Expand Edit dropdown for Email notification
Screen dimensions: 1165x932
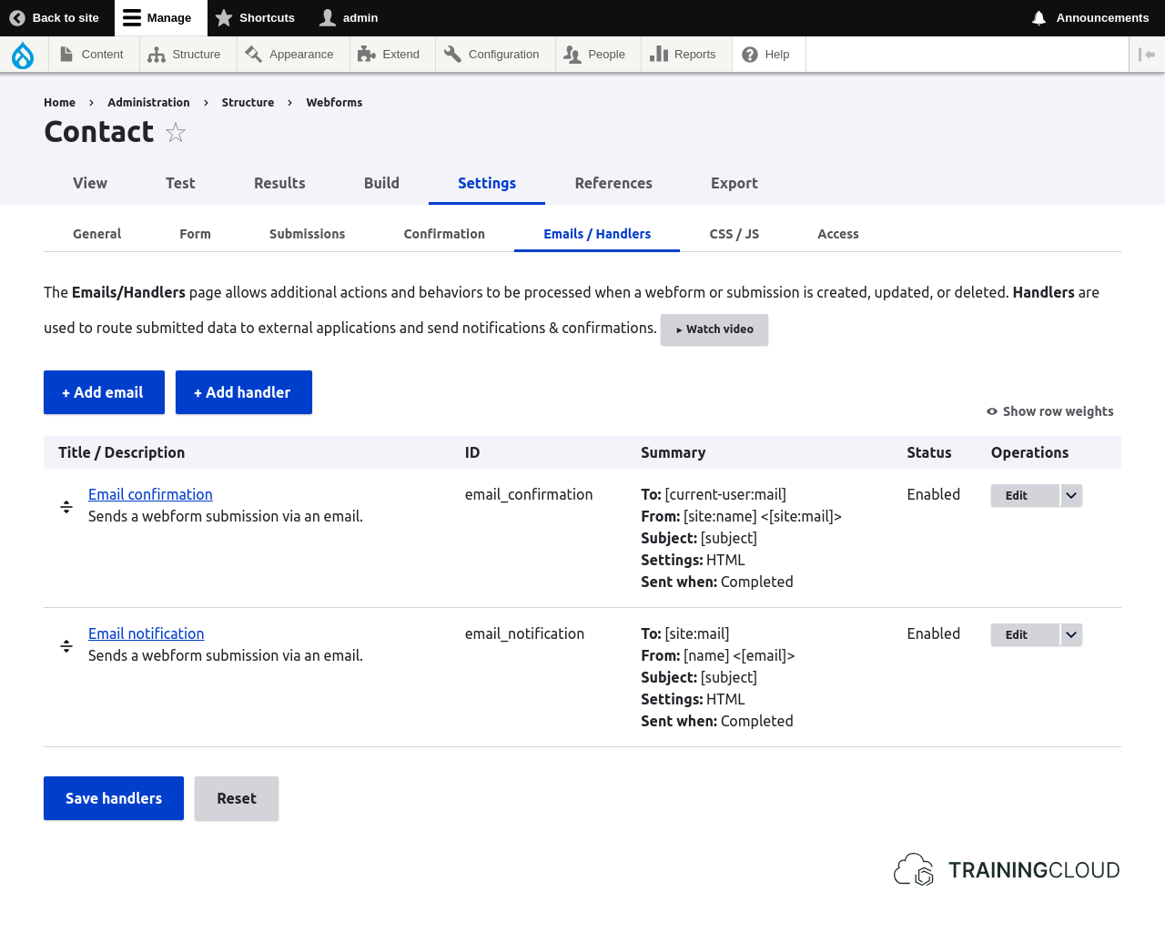(1071, 634)
